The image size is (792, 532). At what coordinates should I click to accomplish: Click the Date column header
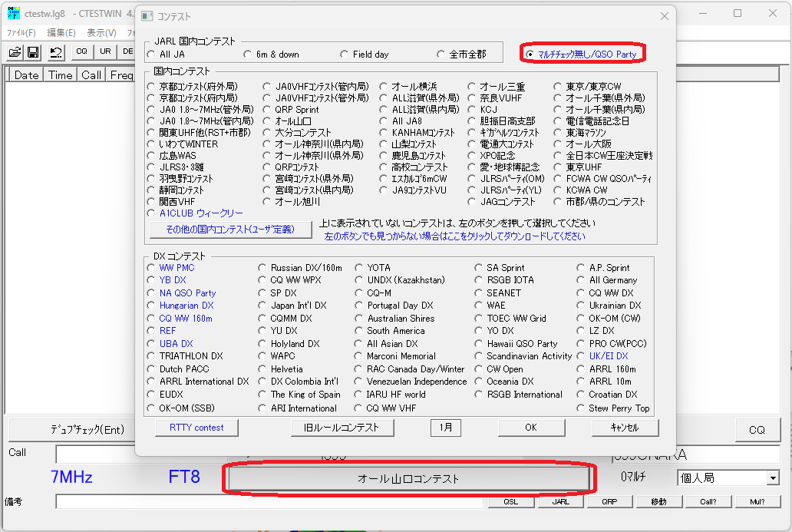[26, 74]
